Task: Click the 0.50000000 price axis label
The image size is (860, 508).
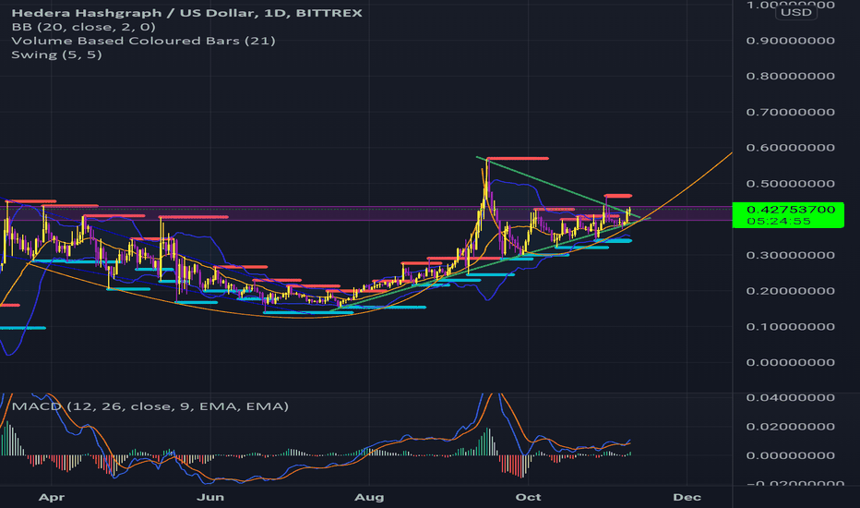Action: 791,184
